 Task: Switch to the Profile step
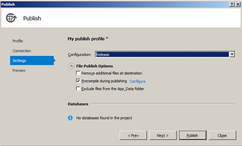pos(18,41)
